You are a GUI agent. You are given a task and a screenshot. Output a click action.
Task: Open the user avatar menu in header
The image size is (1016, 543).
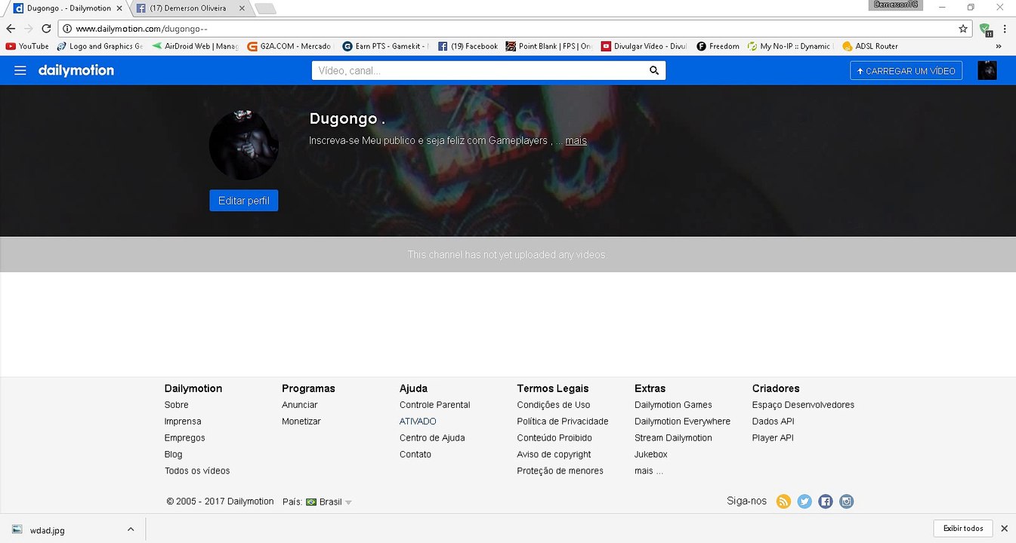[987, 71]
